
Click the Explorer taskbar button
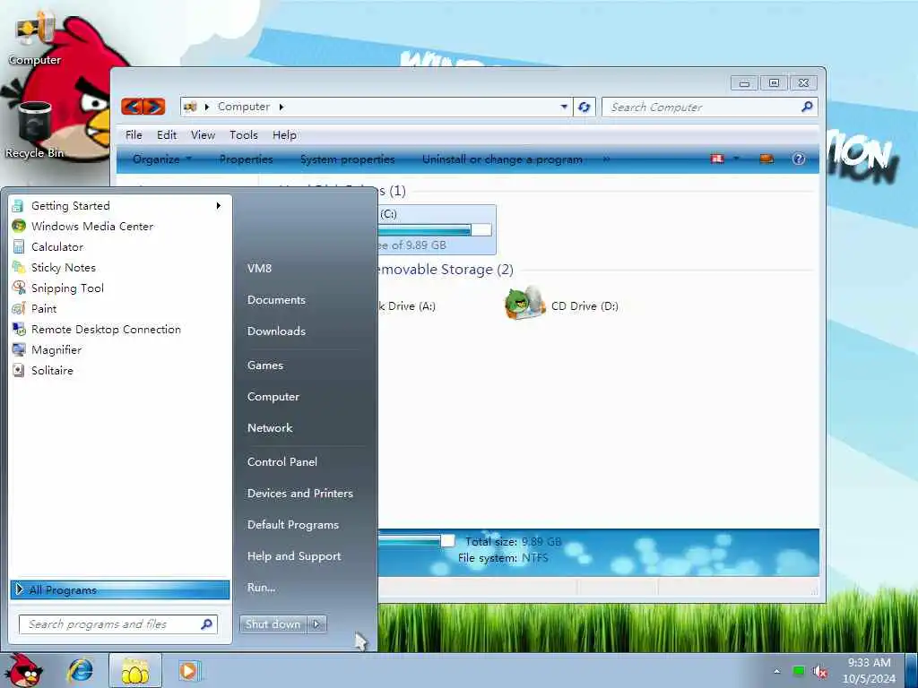[135, 670]
